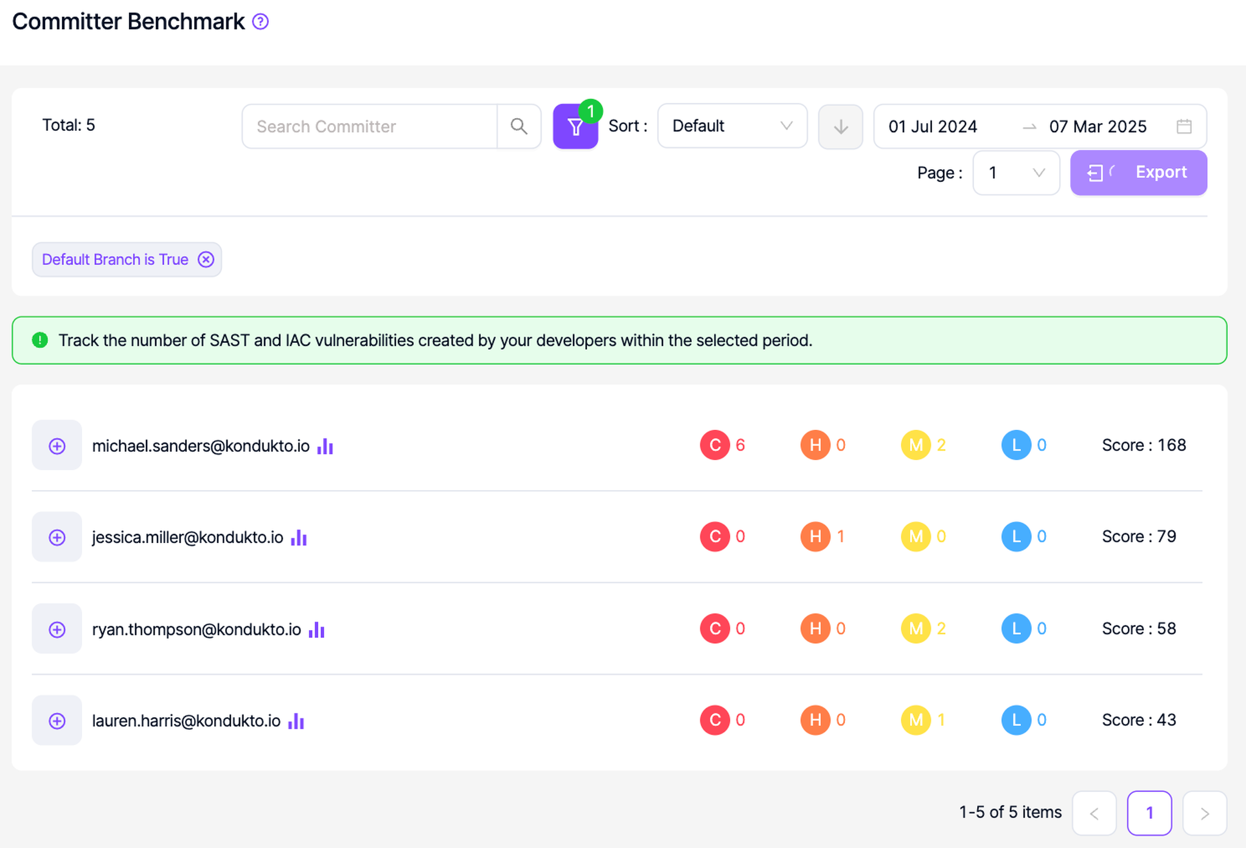
Task: Toggle the sort direction arrow
Action: click(x=840, y=127)
